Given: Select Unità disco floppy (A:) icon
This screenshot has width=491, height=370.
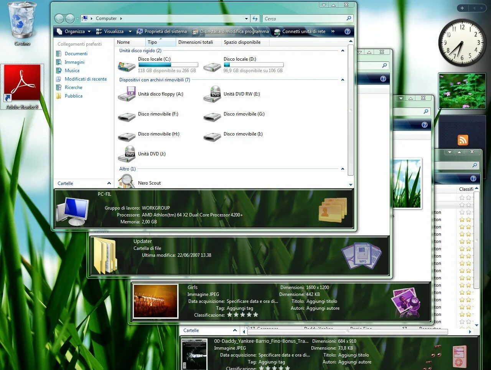Looking at the screenshot, I should pos(127,94).
